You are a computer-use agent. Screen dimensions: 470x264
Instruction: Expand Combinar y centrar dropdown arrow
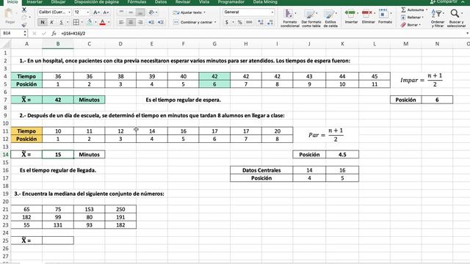tap(215, 22)
